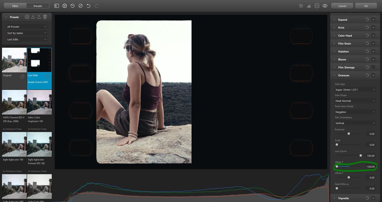Expand the Film Grain section

pos(334,44)
